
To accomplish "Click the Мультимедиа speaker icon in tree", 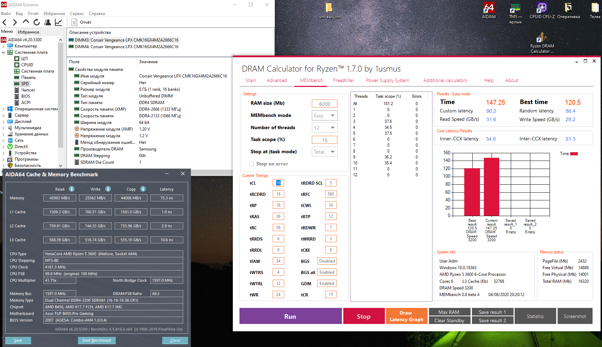I will [x=10, y=128].
